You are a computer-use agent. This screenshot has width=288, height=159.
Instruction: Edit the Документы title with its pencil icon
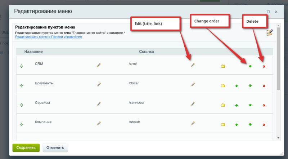coord(99,84)
